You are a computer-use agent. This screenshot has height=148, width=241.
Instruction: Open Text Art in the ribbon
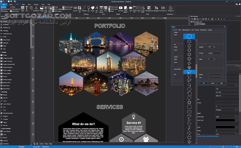[x=97, y=9]
